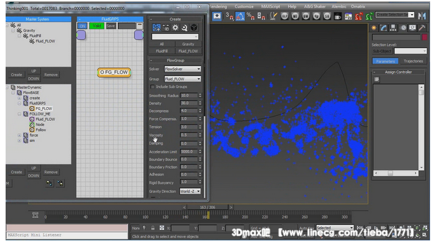The height and width of the screenshot is (243, 432).
Task: Enable Include Sub Groups checkbox
Action: point(152,87)
